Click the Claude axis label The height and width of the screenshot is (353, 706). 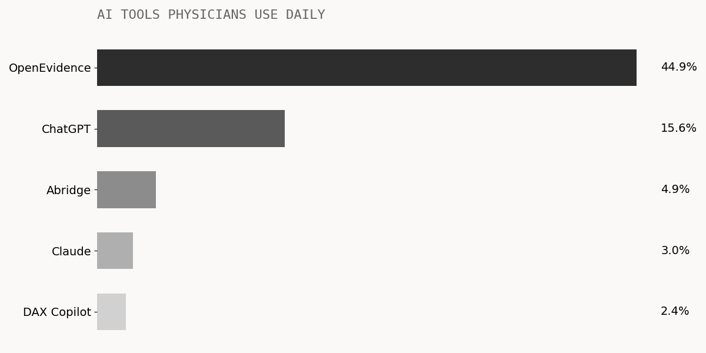[71, 252]
